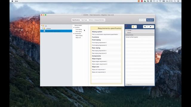Image resolution: width=191 pixels, height=107 pixels.
Task: Open the yellow document button dropdown arrow
Action: click(x=135, y=27)
